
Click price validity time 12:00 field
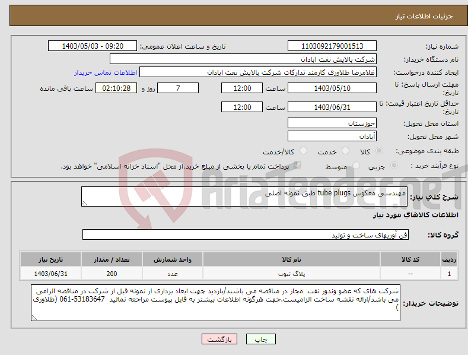(242, 107)
